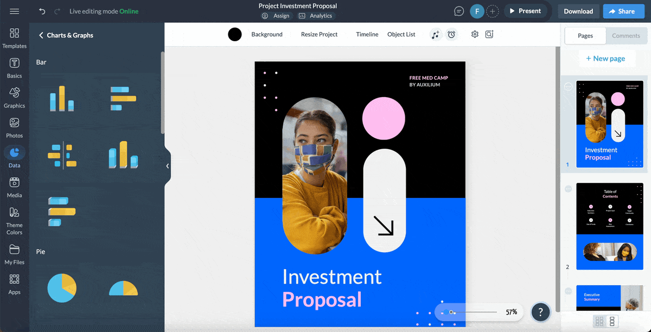Open project settings via the gear icon

475,34
